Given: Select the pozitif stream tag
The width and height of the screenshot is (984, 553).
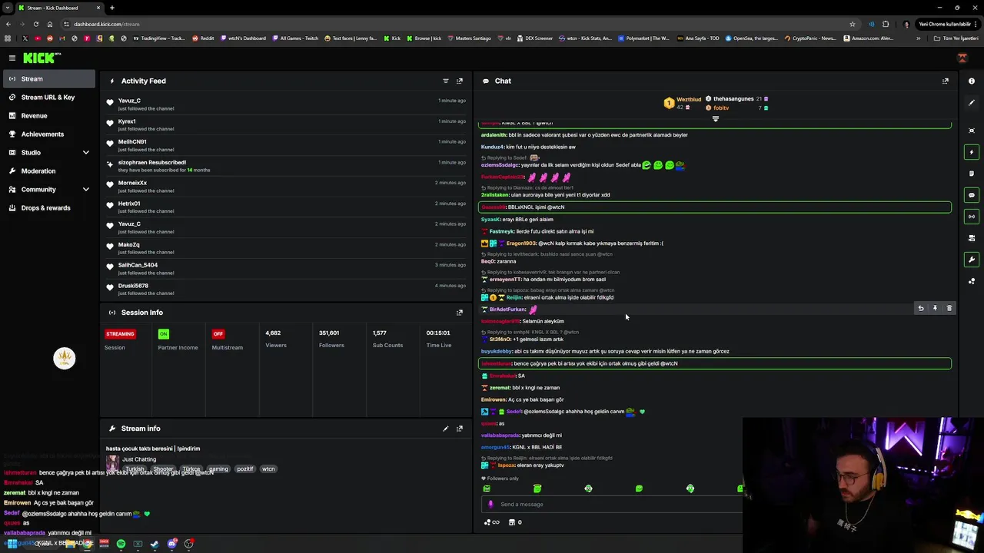Looking at the screenshot, I should pos(244,469).
